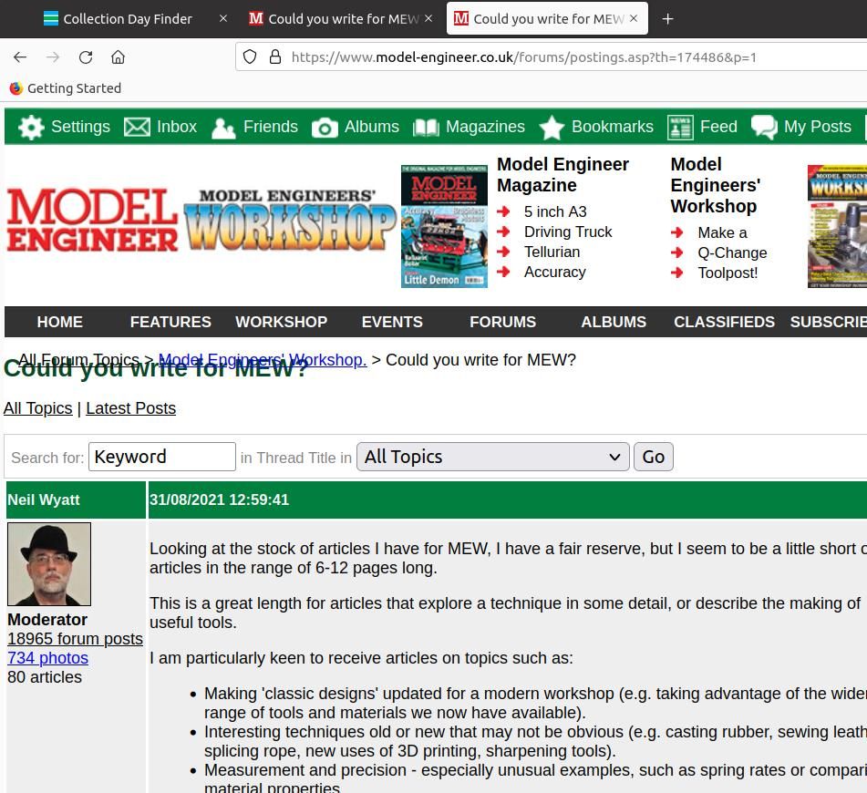Open the CLASSIFIEDS menu item
This screenshot has width=867, height=793.
point(724,322)
